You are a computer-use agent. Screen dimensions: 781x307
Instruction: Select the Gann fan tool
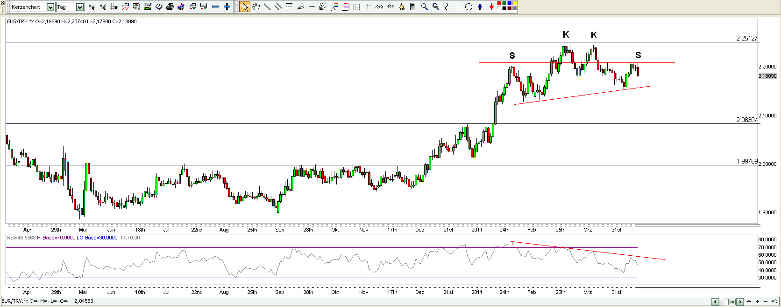click(323, 7)
